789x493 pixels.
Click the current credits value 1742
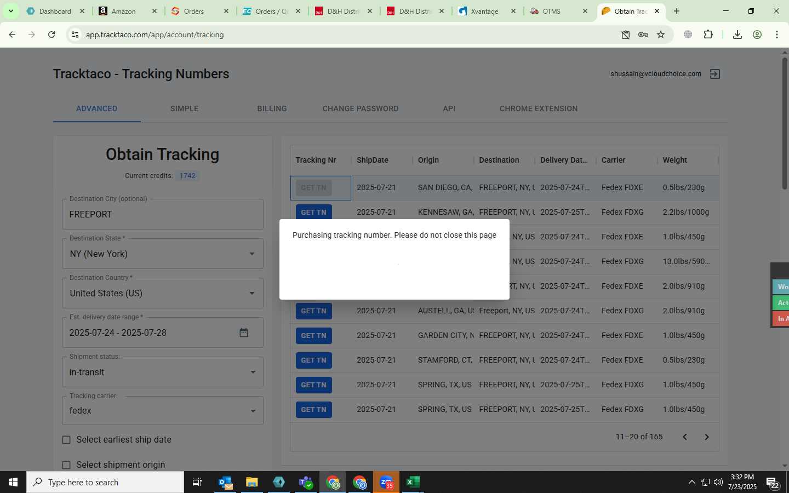coord(187,176)
